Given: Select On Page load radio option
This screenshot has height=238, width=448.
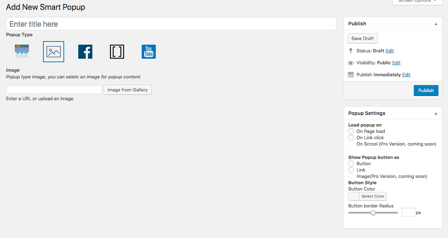Looking at the screenshot, I should (x=351, y=131).
